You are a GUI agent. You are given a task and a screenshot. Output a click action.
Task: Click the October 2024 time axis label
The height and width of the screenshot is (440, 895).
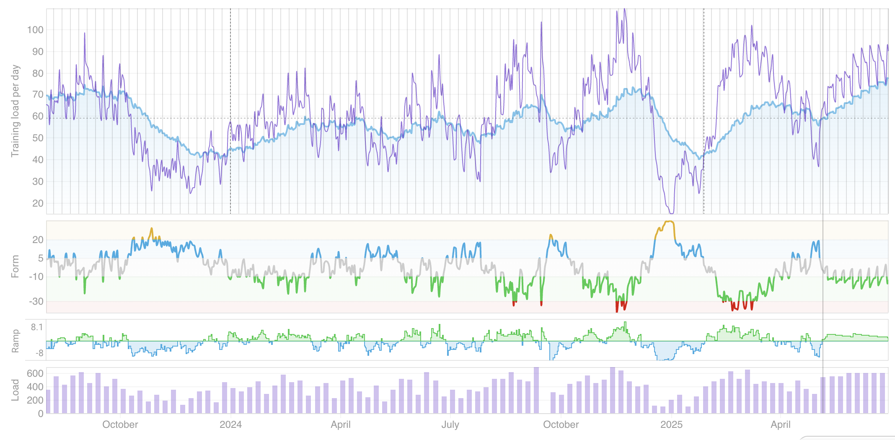[x=561, y=424]
